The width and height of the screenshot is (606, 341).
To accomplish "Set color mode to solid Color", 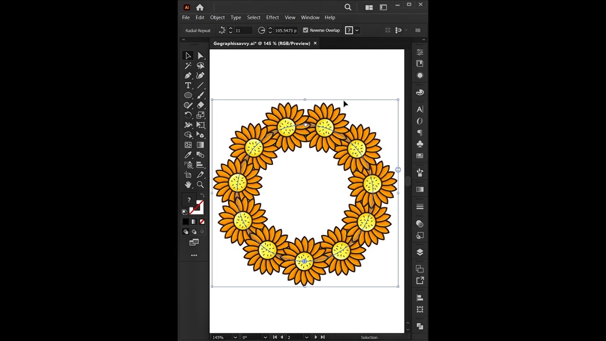I will point(186,222).
